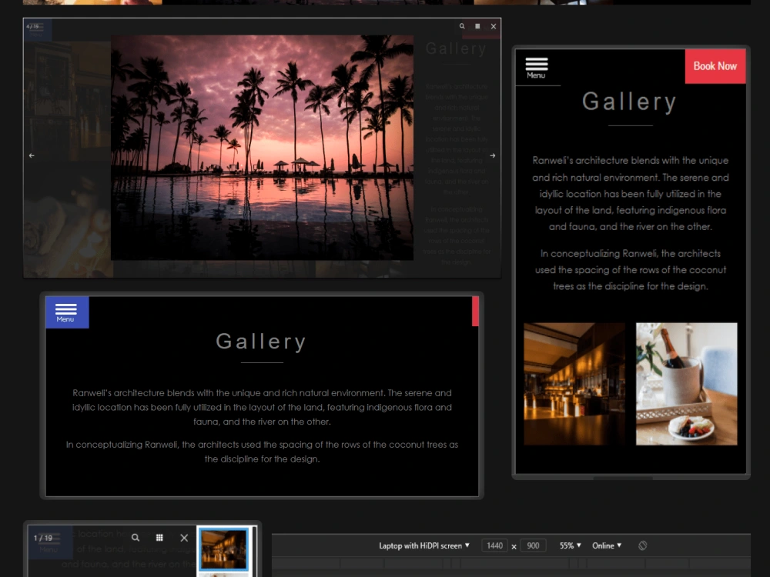Click the grid view icon in the top lightbox
This screenshot has width=770, height=577.
click(477, 26)
